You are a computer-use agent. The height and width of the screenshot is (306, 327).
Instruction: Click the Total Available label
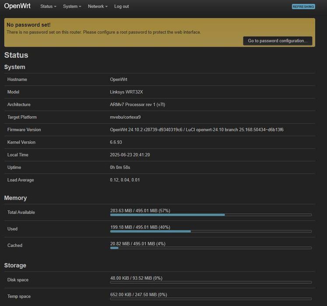21,212
